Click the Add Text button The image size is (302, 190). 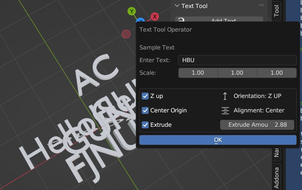[224, 21]
